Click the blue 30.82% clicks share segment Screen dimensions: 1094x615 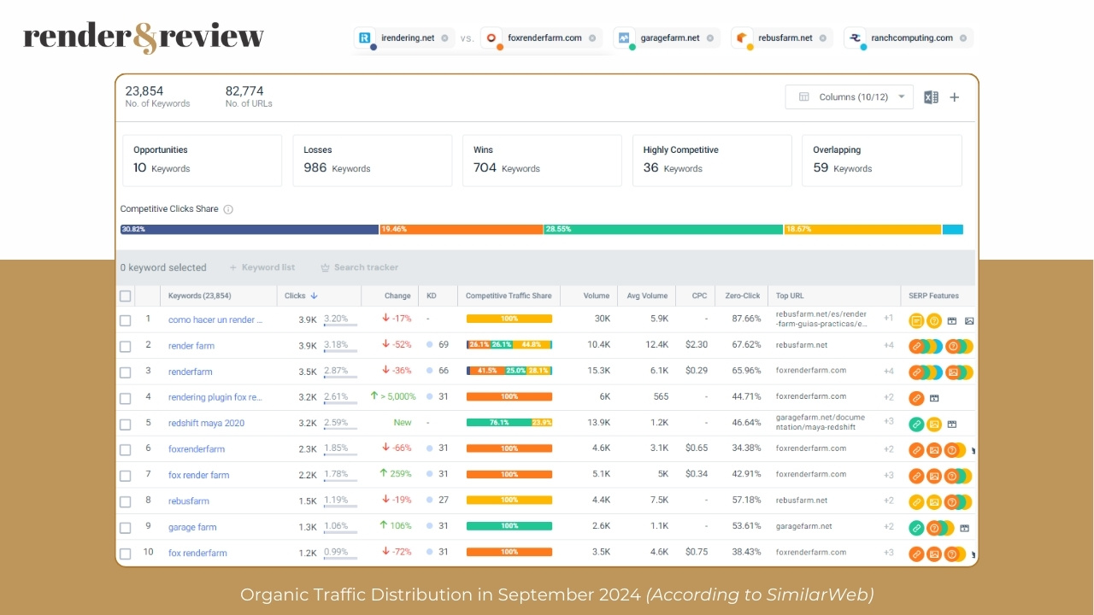click(250, 229)
